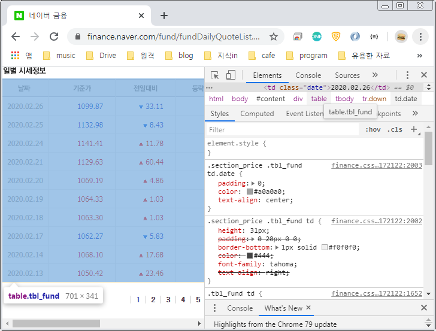Image resolution: width=436 pixels, height=331 pixels.
Task: Switch to the Console tab
Action: pyautogui.click(x=308, y=75)
